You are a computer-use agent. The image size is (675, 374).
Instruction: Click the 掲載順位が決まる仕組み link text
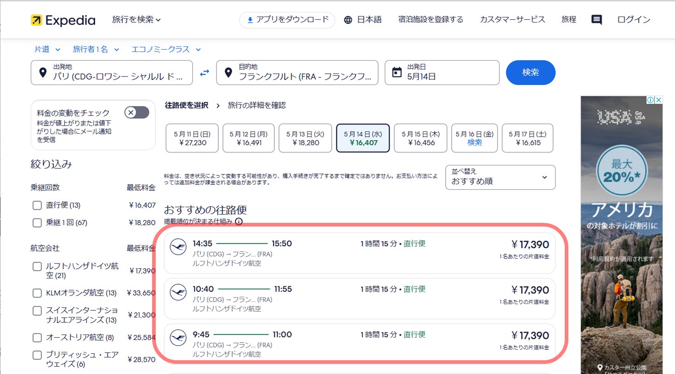pyautogui.click(x=198, y=221)
